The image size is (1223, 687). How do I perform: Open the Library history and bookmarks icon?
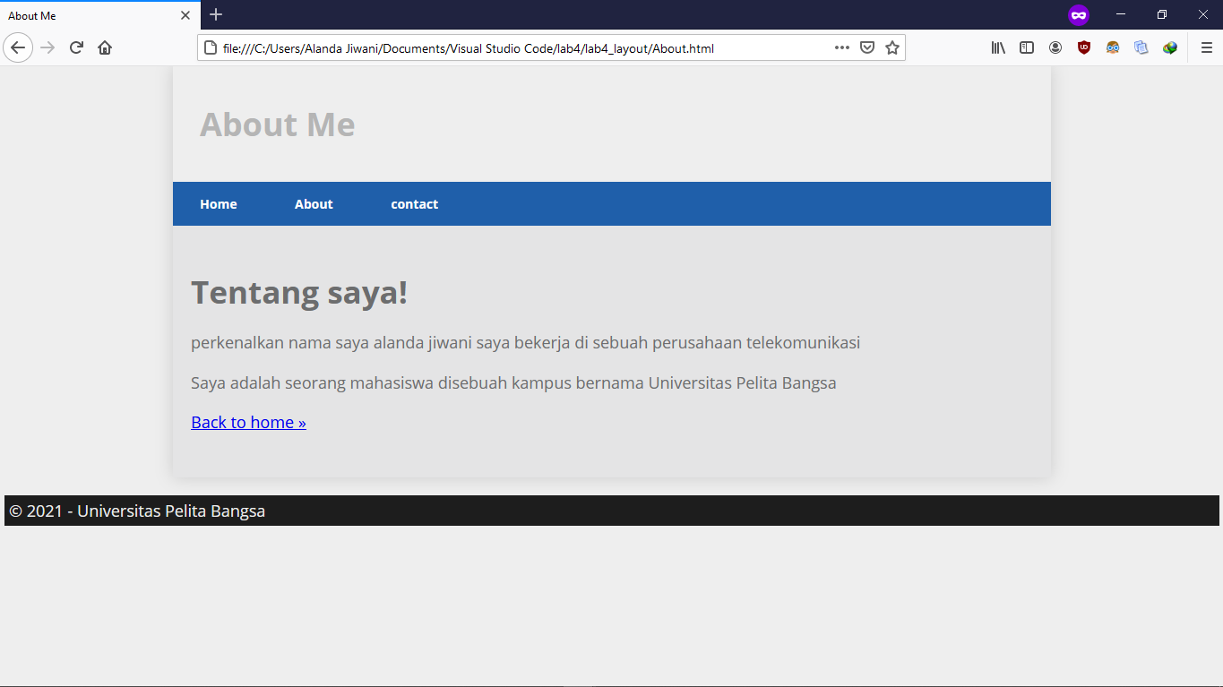point(998,47)
